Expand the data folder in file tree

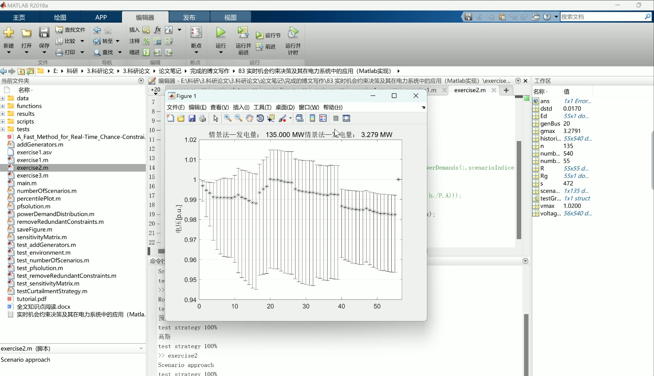pyautogui.click(x=3, y=99)
